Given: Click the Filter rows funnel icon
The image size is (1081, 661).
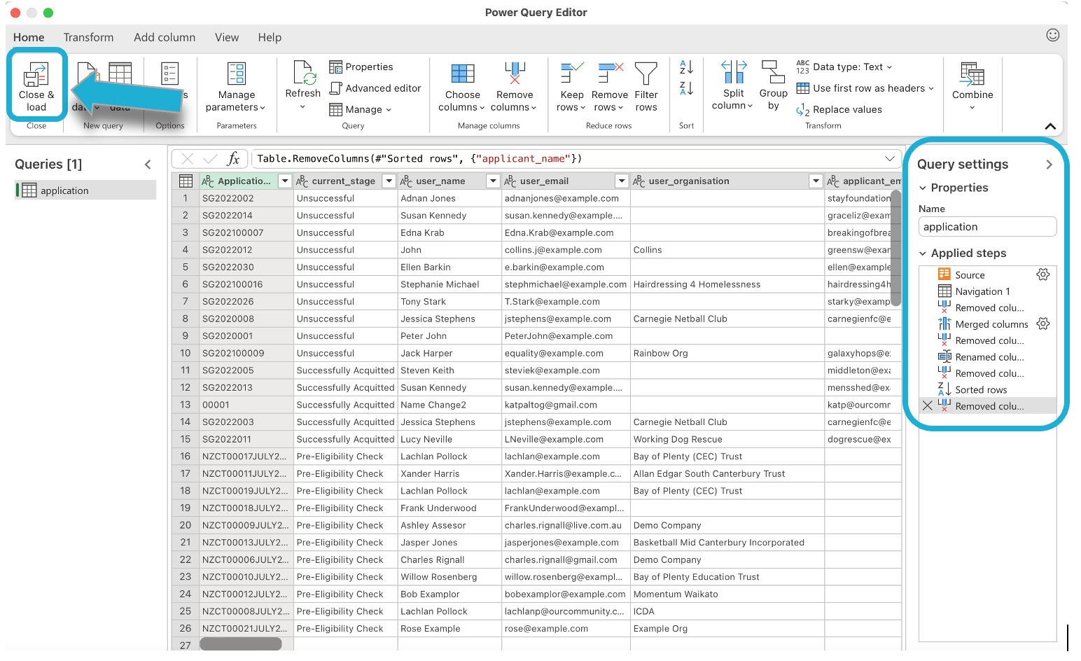Looking at the screenshot, I should point(646,74).
